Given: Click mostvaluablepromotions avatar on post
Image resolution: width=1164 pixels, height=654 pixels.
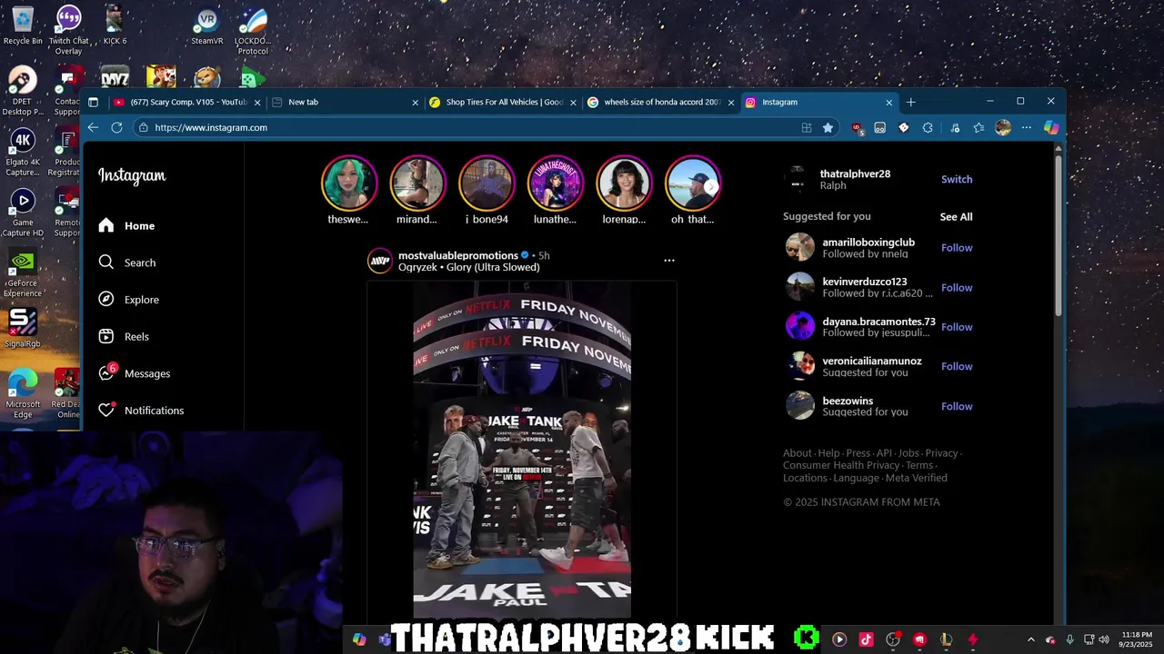Looking at the screenshot, I should coord(379,261).
